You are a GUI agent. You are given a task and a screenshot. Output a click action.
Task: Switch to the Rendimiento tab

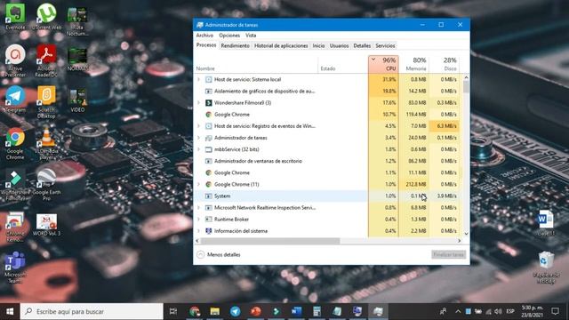point(235,45)
